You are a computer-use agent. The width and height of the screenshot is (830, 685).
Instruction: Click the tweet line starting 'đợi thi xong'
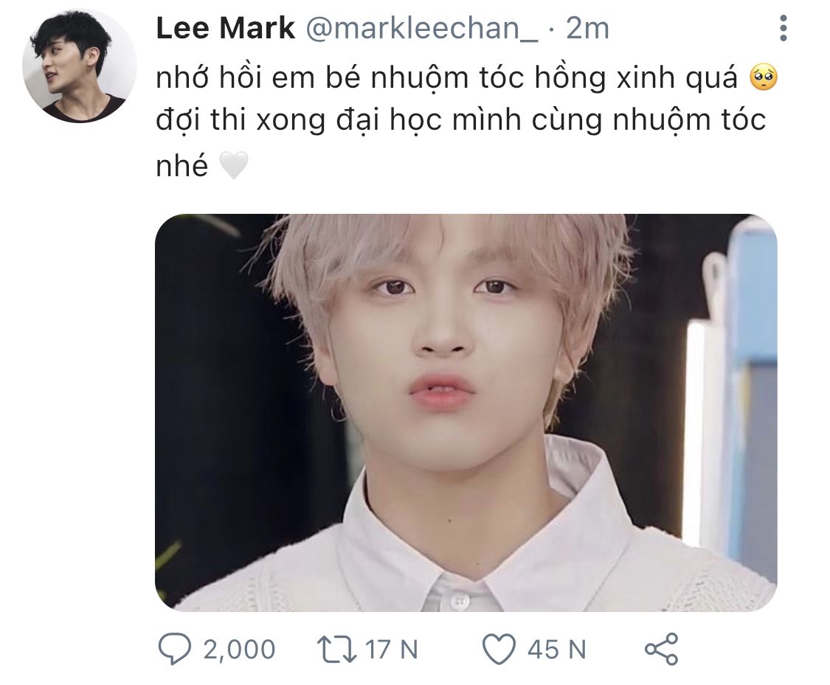(460, 120)
